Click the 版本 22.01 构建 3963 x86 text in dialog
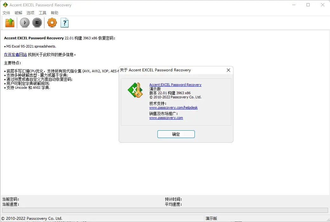330x222 pixels. (170, 93)
